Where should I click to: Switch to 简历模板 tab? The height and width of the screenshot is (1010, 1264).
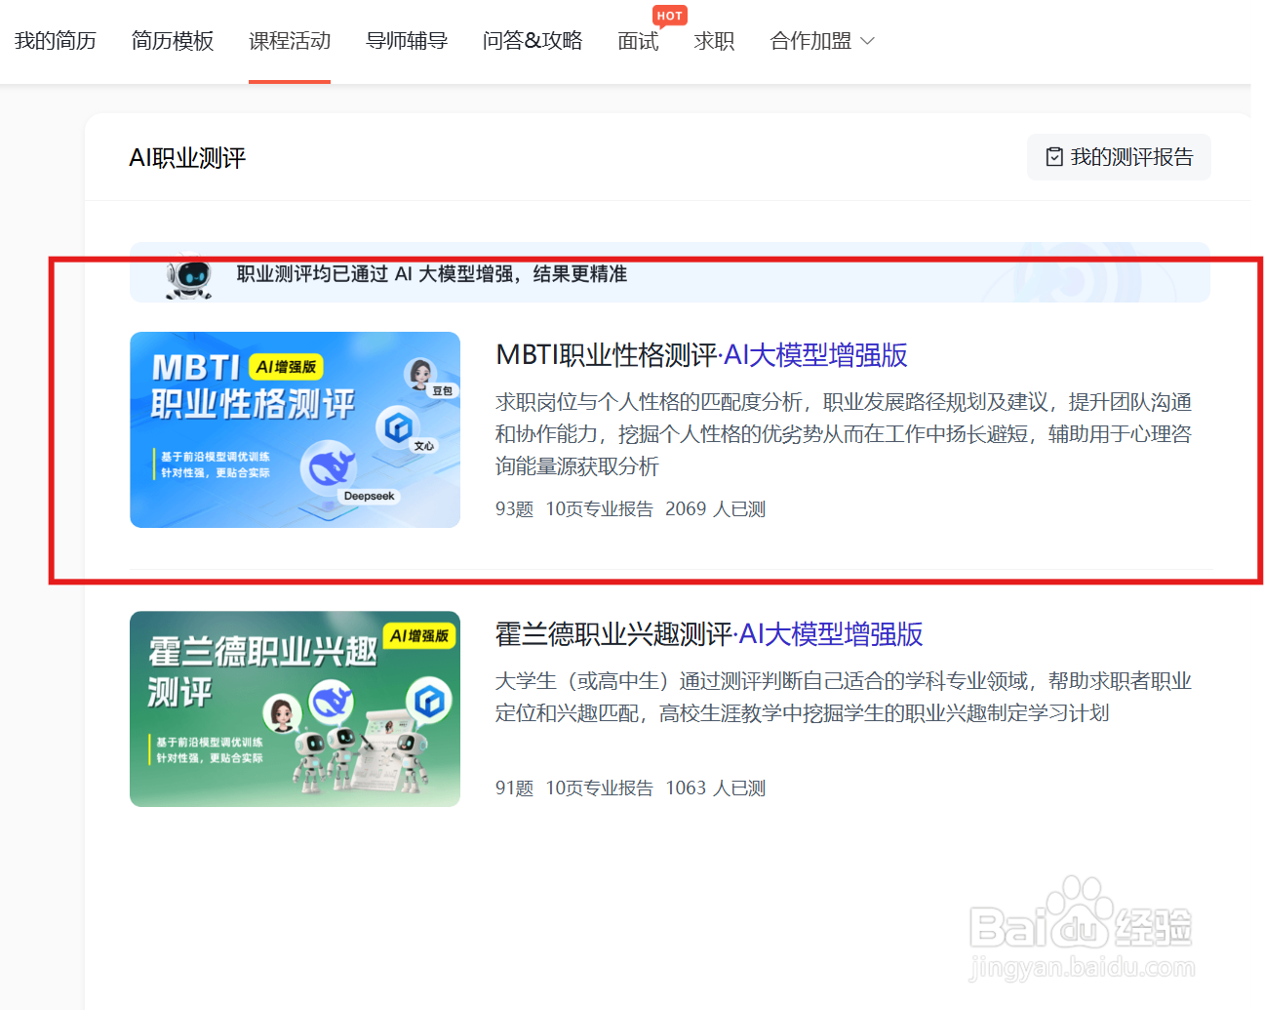(x=173, y=41)
